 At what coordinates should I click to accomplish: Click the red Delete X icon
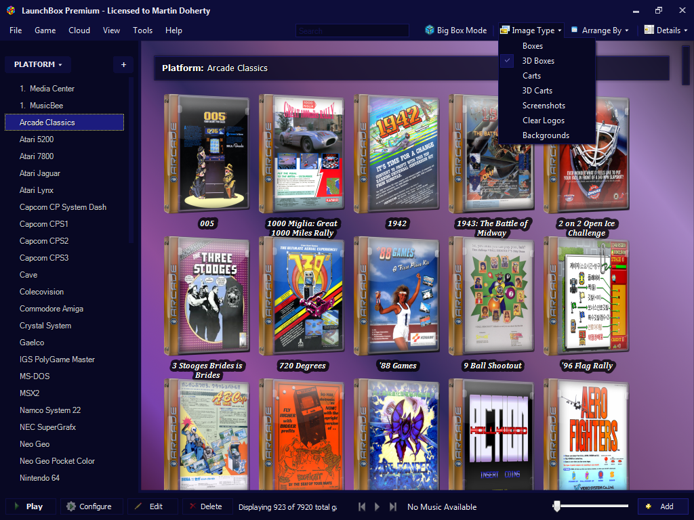click(x=192, y=506)
